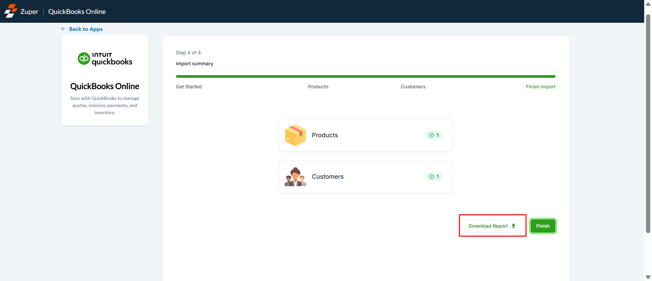This screenshot has width=652, height=281.
Task: Select the Get Started step label
Action: tap(189, 87)
